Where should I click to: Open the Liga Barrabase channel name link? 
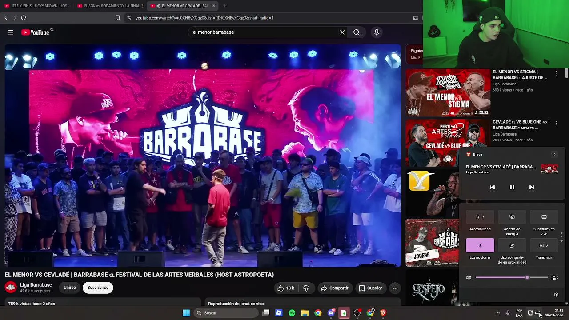pos(36,285)
